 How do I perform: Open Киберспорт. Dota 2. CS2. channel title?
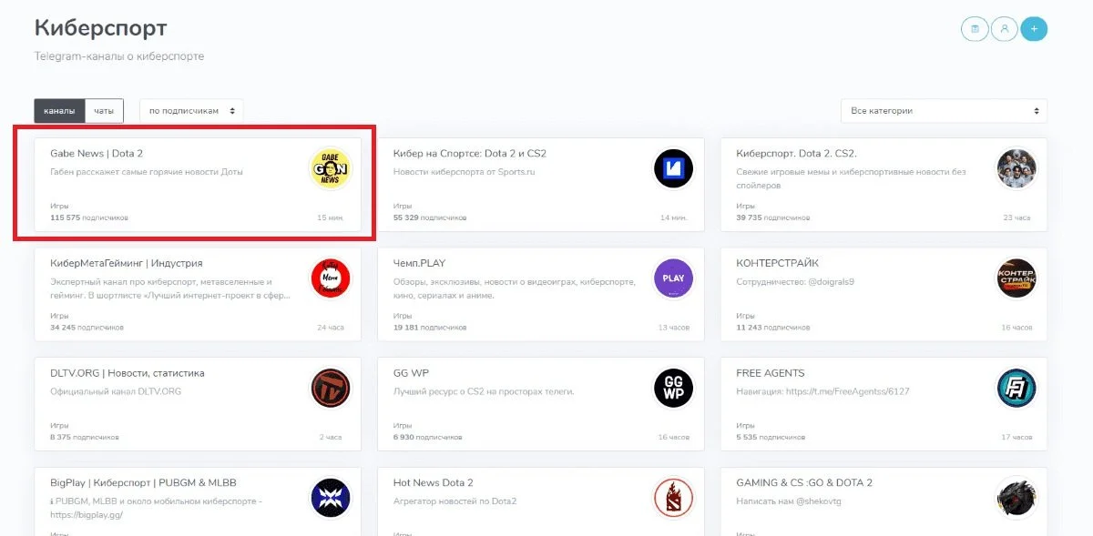(796, 154)
